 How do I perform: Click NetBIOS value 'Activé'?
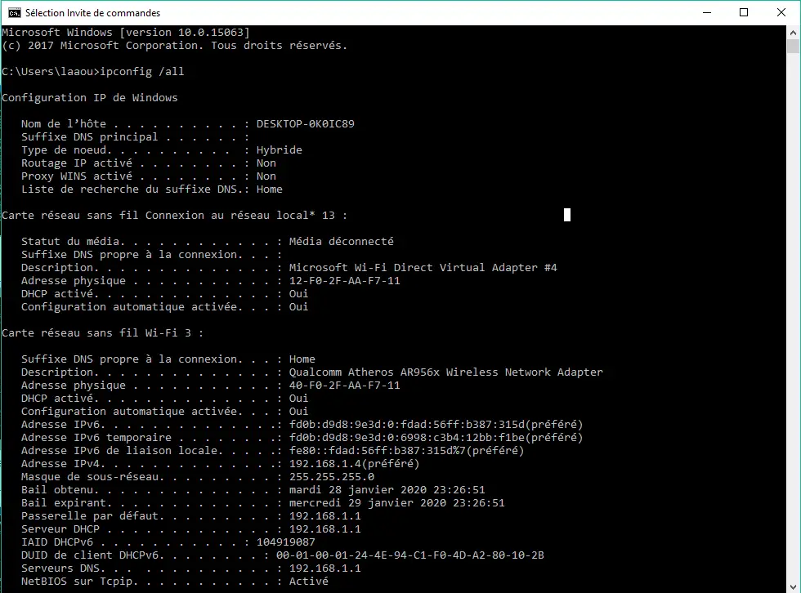[309, 582]
